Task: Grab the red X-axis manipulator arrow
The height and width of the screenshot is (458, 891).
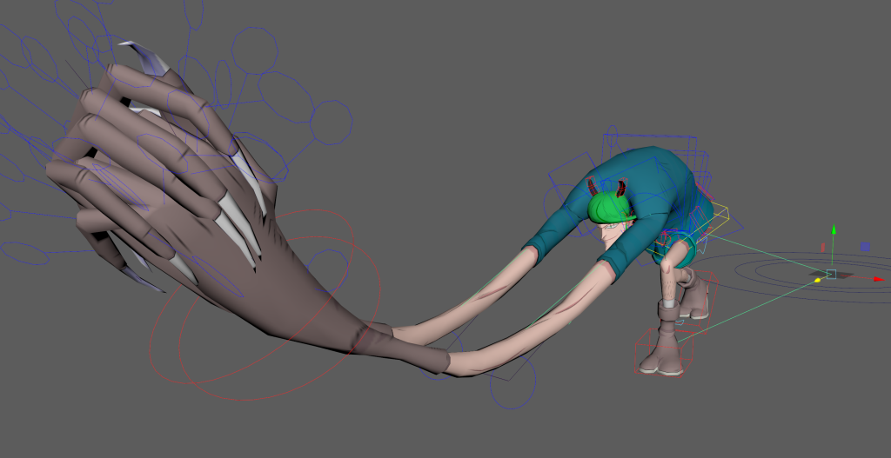Action: 880,279
